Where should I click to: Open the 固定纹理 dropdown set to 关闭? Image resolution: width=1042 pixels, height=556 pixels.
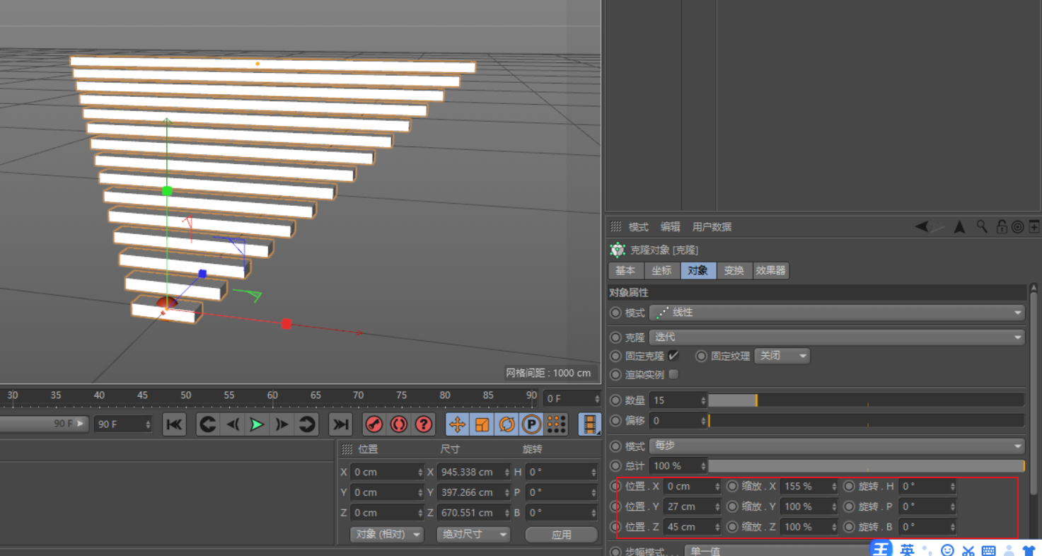782,356
